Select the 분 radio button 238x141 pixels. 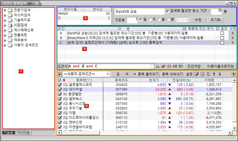point(168,20)
